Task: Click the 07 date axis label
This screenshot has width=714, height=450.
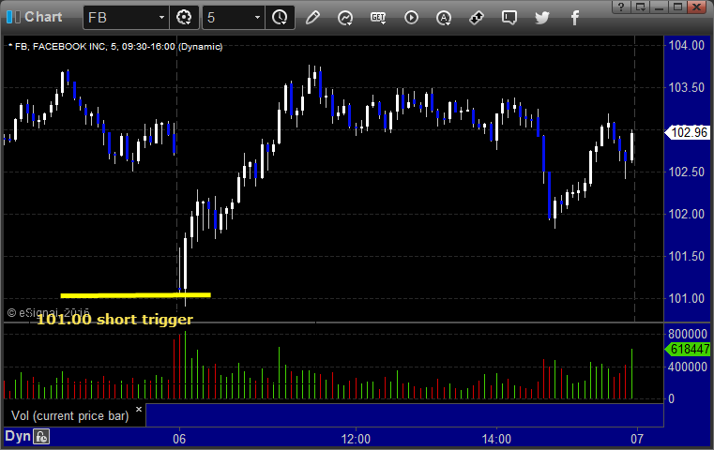Action: tap(637, 439)
